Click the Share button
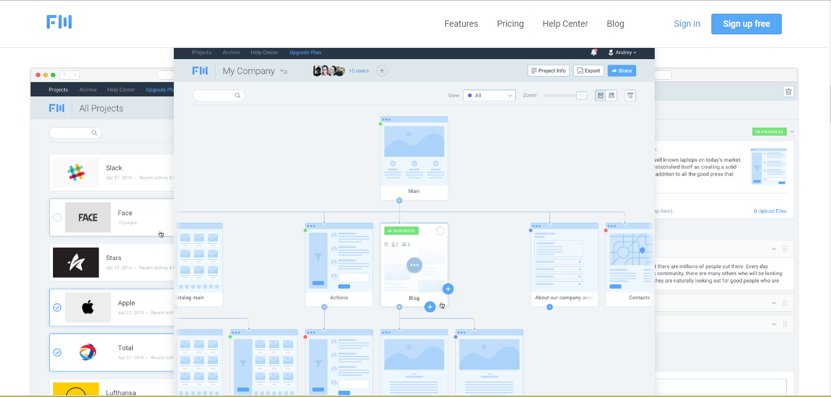The width and height of the screenshot is (831, 397). (x=621, y=70)
